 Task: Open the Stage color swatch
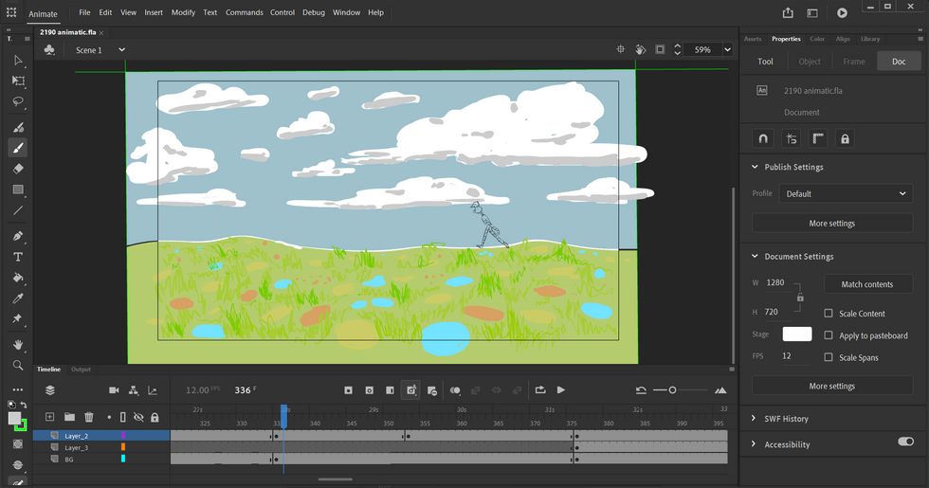[797, 334]
